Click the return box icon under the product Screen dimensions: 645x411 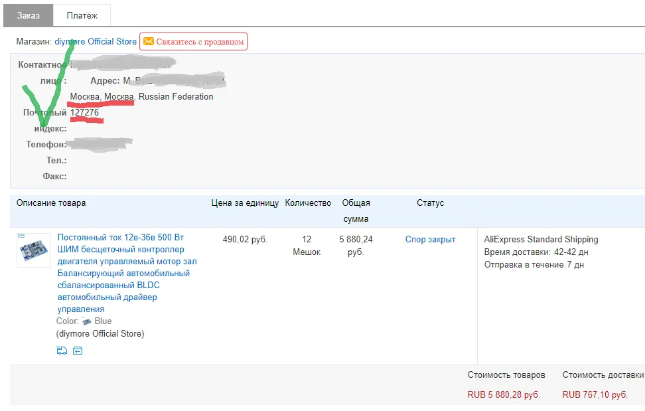pos(78,351)
